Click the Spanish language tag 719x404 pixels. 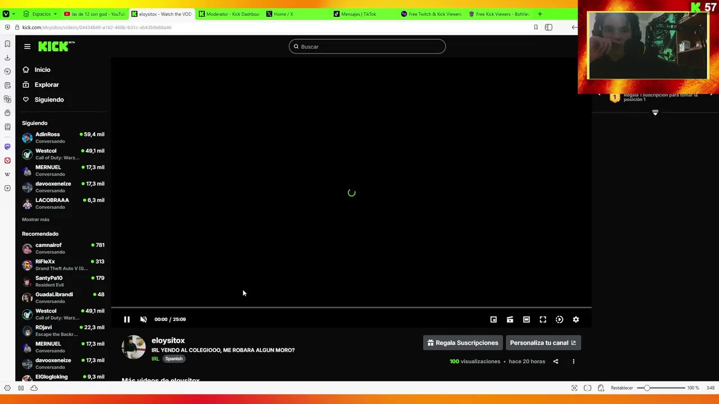(x=174, y=359)
